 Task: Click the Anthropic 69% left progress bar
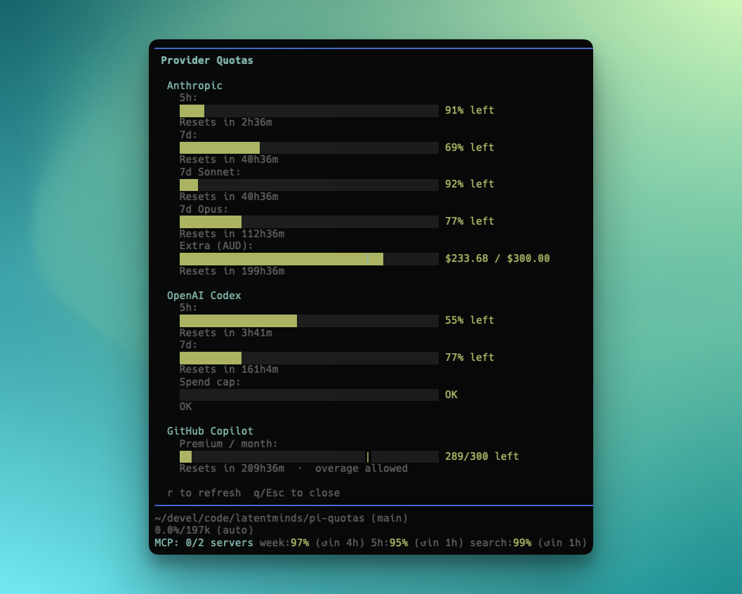coord(309,147)
